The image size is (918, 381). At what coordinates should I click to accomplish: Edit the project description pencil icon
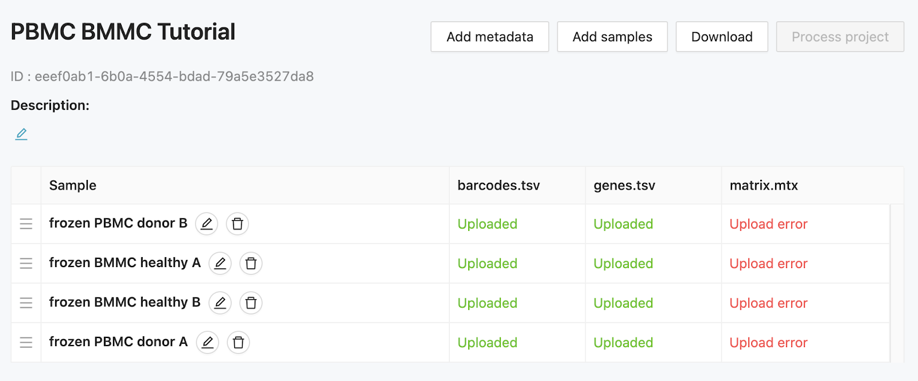(21, 134)
